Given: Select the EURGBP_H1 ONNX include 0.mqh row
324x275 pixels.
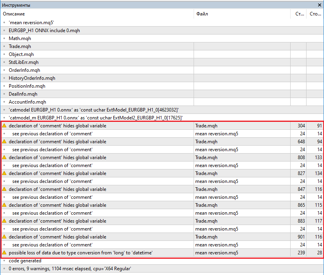Looking at the screenshot, I should [x=162, y=31].
